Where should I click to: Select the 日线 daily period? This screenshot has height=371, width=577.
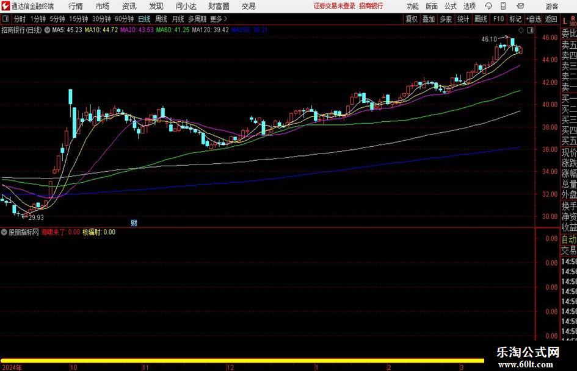coord(144,19)
